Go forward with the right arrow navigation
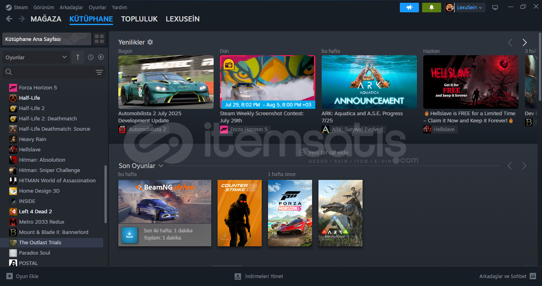Screen dimensions: 542x286 pyautogui.click(x=21, y=19)
